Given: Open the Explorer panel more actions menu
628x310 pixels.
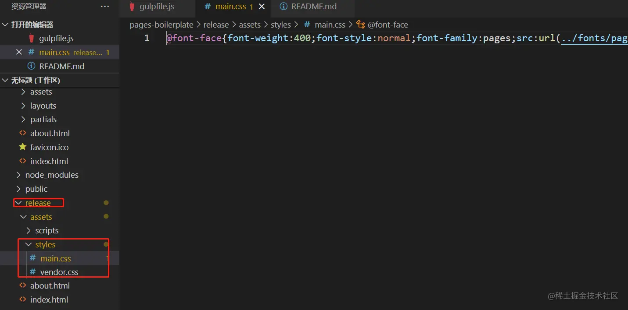Looking at the screenshot, I should coord(105,7).
